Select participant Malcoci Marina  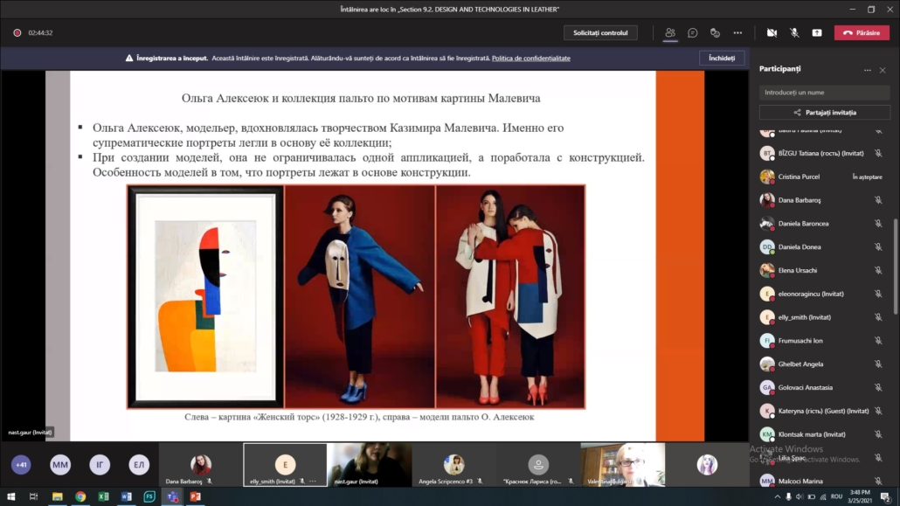coord(824,482)
